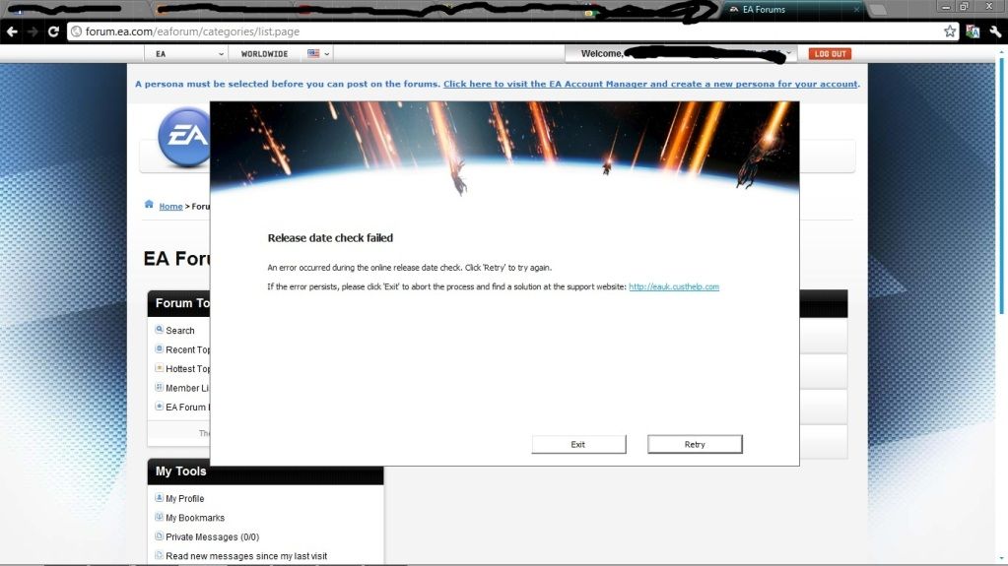Open the Chrome wrench settings menu
Image resolution: width=1008 pixels, height=566 pixels.
tap(993, 31)
